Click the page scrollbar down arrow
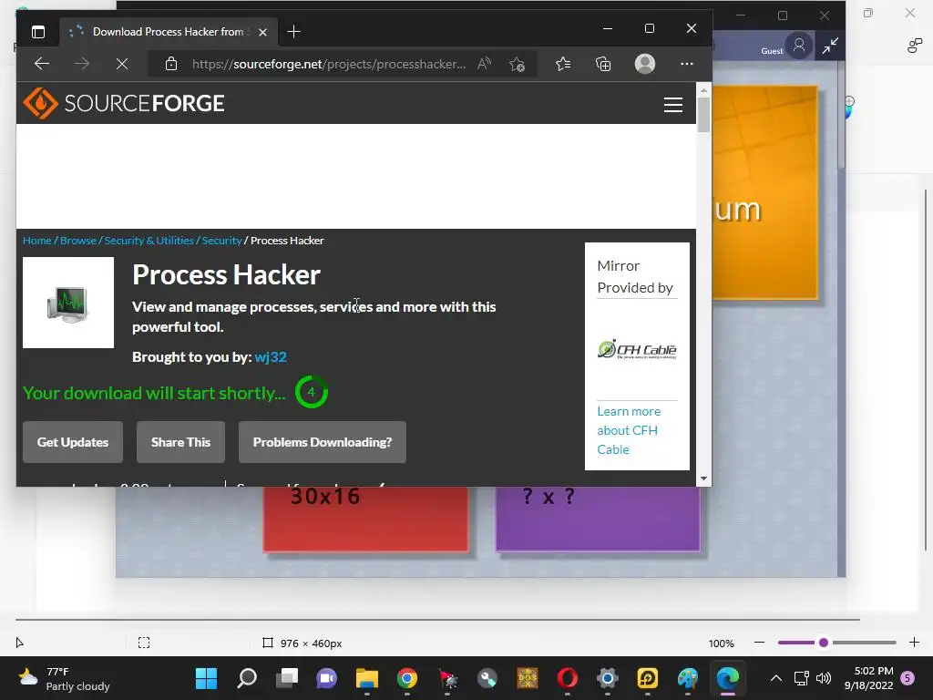 (x=704, y=479)
